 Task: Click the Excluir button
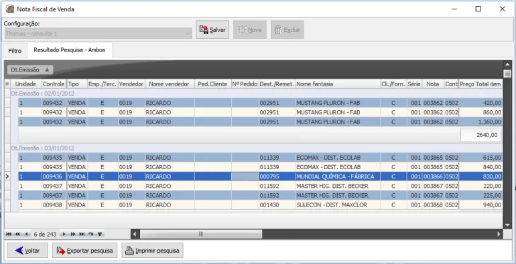pos(287,30)
